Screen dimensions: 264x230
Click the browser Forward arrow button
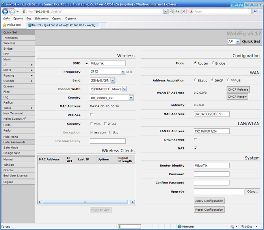(x=12, y=11)
